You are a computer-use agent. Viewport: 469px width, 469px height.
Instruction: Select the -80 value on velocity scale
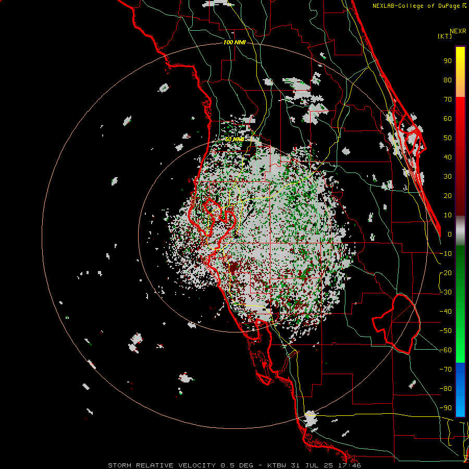click(x=446, y=389)
